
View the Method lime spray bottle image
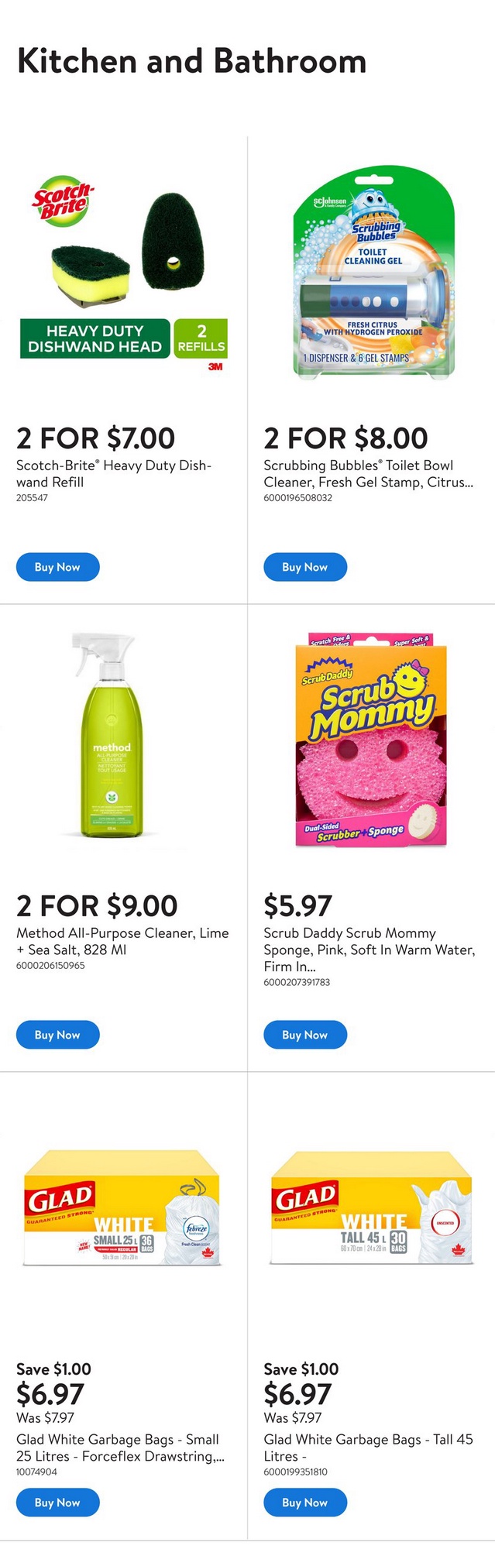[112, 736]
